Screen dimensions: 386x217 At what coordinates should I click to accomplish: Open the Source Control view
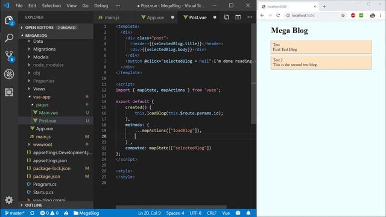pos(9,56)
